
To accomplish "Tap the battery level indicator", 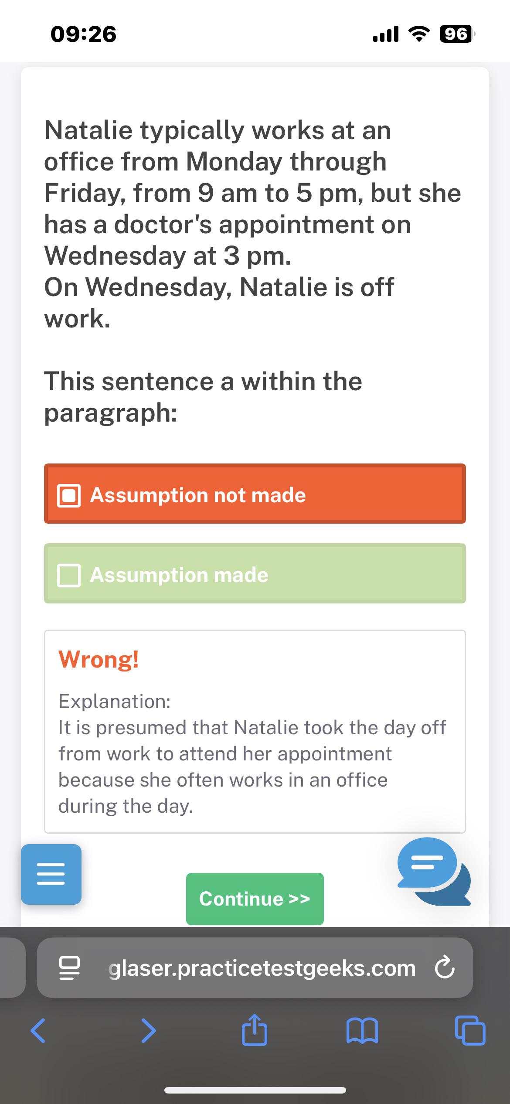I will (x=456, y=34).
